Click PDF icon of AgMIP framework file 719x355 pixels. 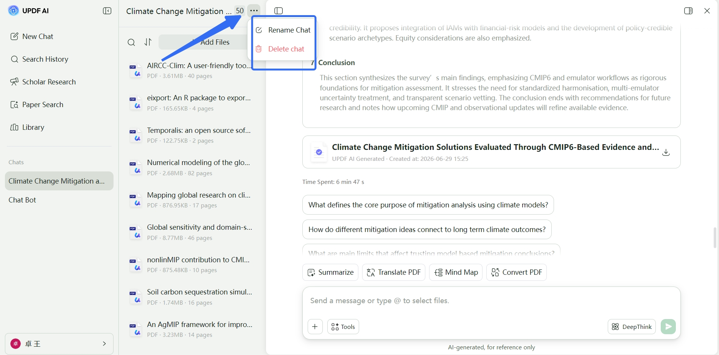[x=135, y=329]
